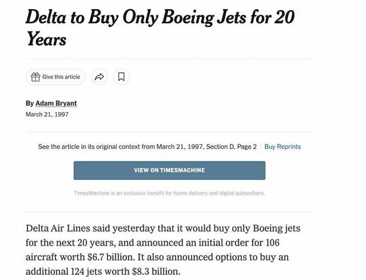Click the 'By' text in the byline
Viewport: 366px width, 280px height.
30,104
